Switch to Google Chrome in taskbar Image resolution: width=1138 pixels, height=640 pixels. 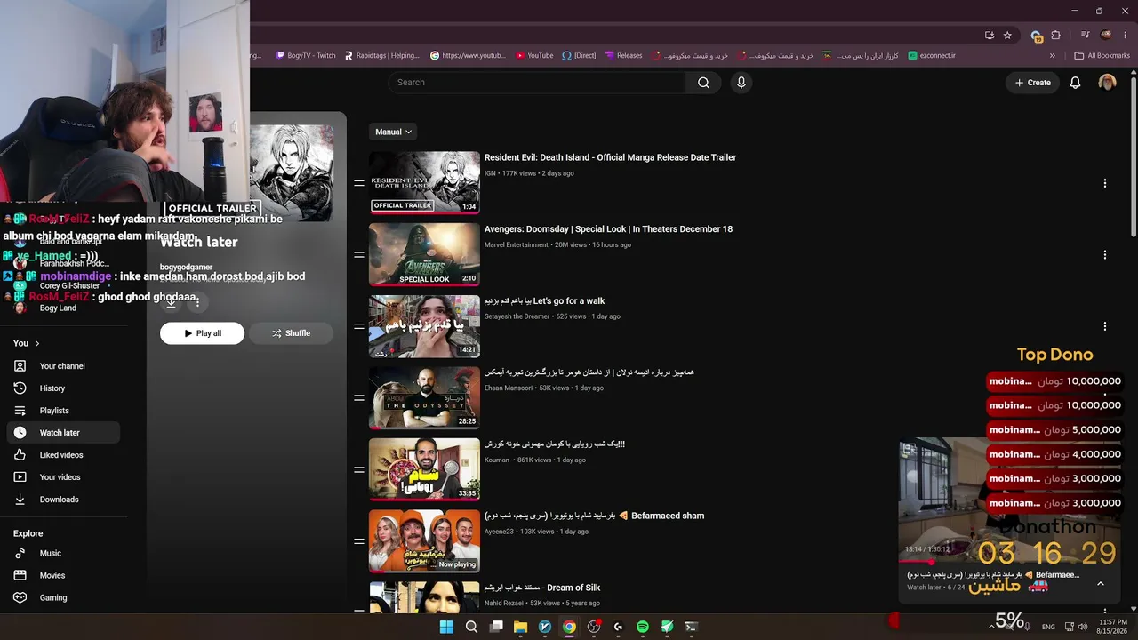pyautogui.click(x=569, y=627)
